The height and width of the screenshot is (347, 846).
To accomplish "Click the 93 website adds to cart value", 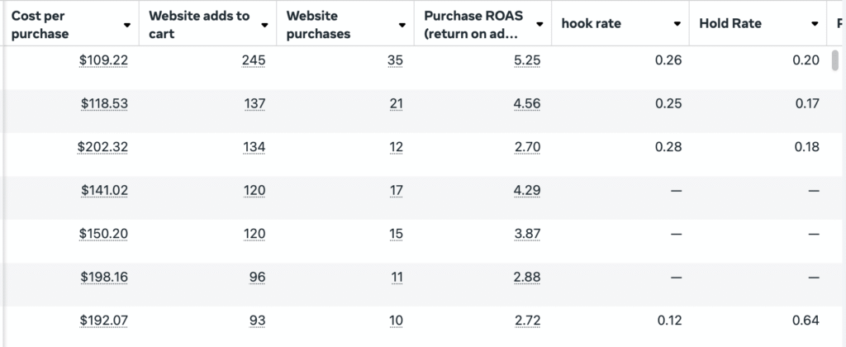I will [258, 321].
